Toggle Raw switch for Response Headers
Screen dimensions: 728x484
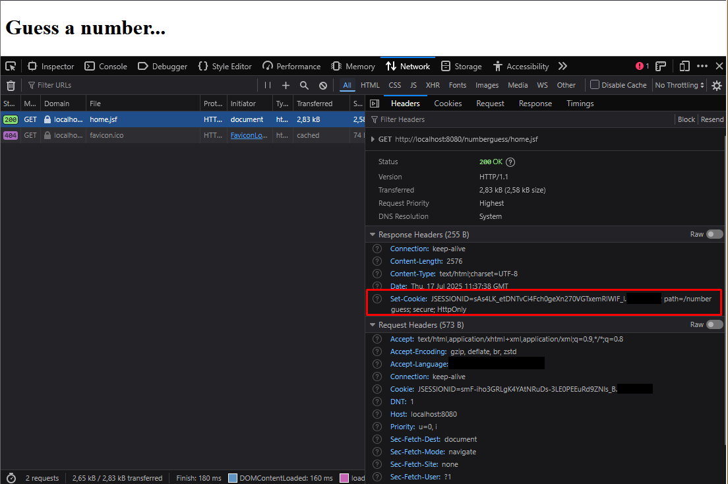(x=715, y=234)
